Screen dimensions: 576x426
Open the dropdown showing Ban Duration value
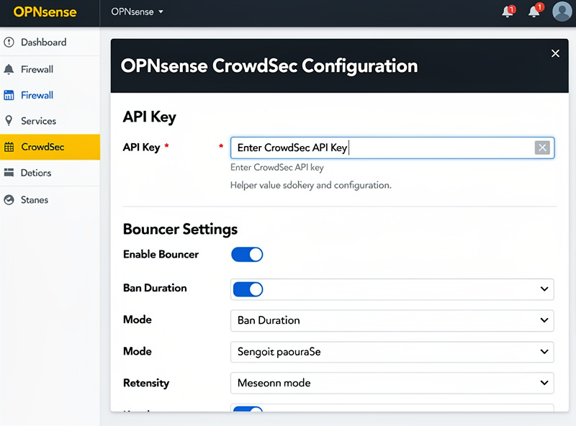tap(392, 321)
